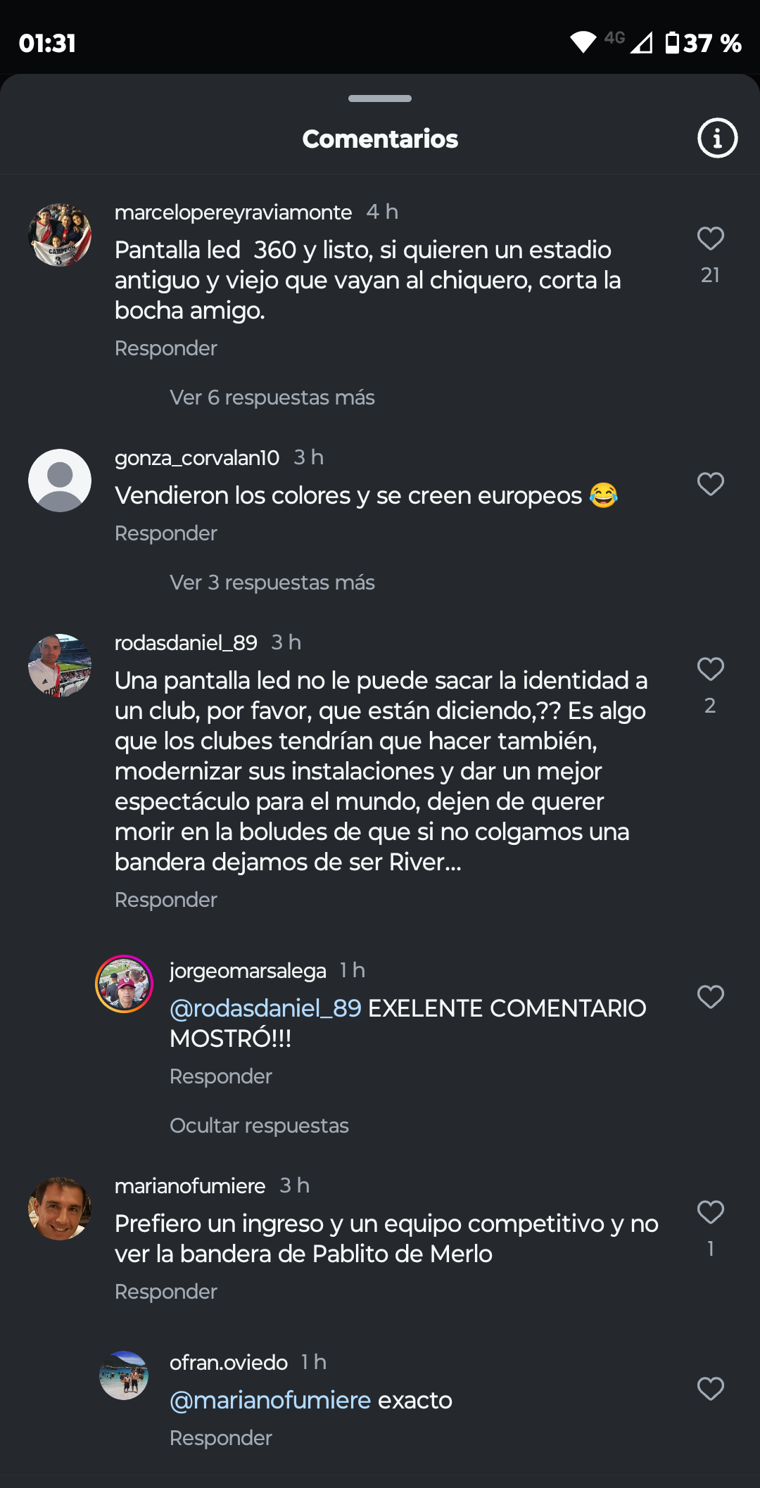Open the comments info icon
The width and height of the screenshot is (760, 1488).
coord(717,138)
